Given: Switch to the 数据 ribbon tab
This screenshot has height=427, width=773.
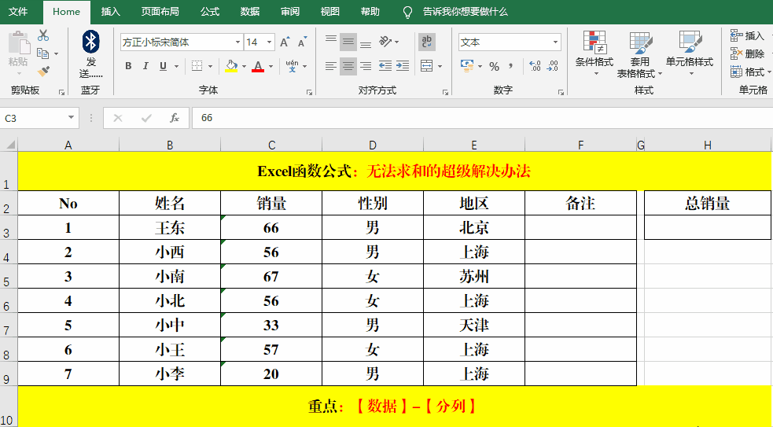Looking at the screenshot, I should [250, 12].
